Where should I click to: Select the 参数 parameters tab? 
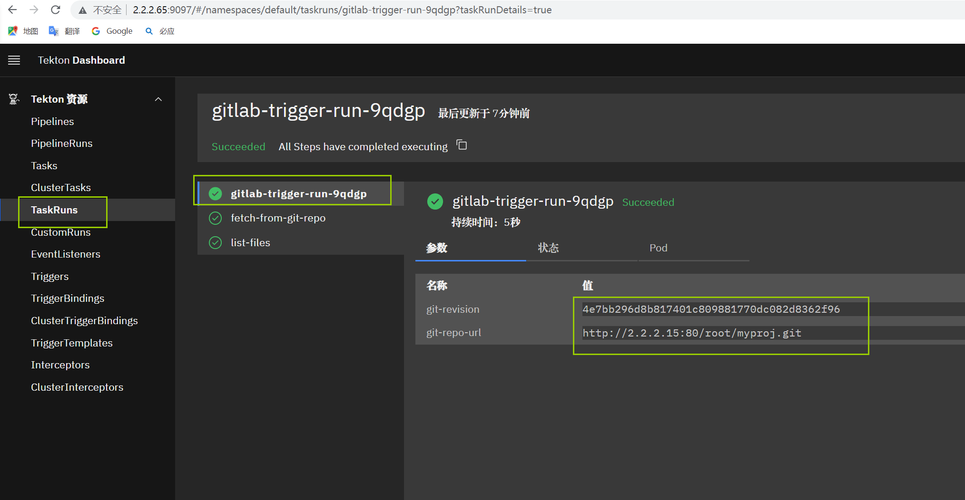(471, 248)
